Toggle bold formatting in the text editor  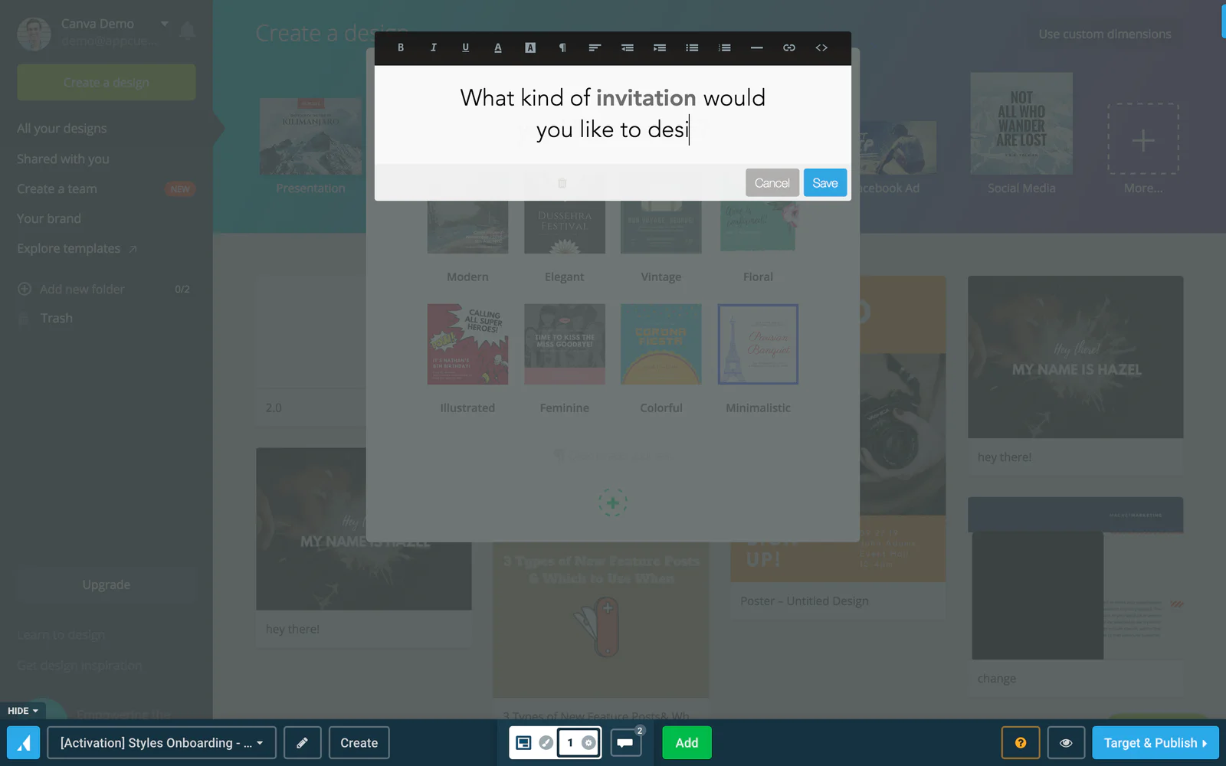click(401, 47)
